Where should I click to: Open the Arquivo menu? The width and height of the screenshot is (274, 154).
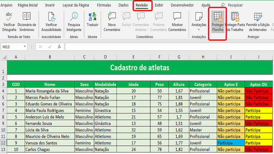click(6, 5)
